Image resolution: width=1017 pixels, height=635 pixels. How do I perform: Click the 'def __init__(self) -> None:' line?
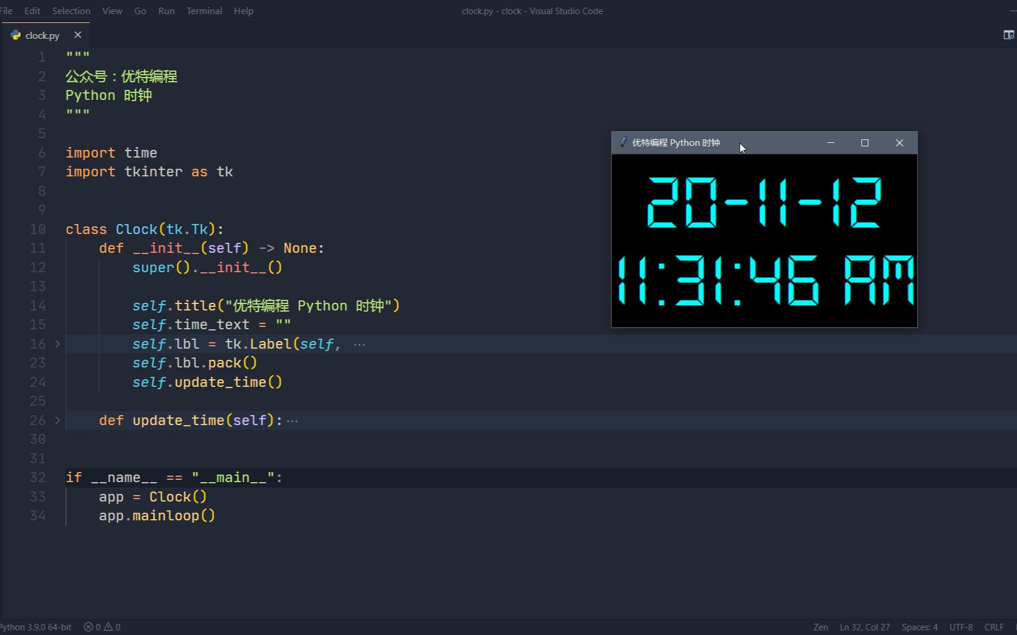(211, 248)
